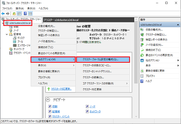Collapse the 記憶域 tree node
Image resolution: width=181 pixels, height=124 pixels.
point(7,34)
